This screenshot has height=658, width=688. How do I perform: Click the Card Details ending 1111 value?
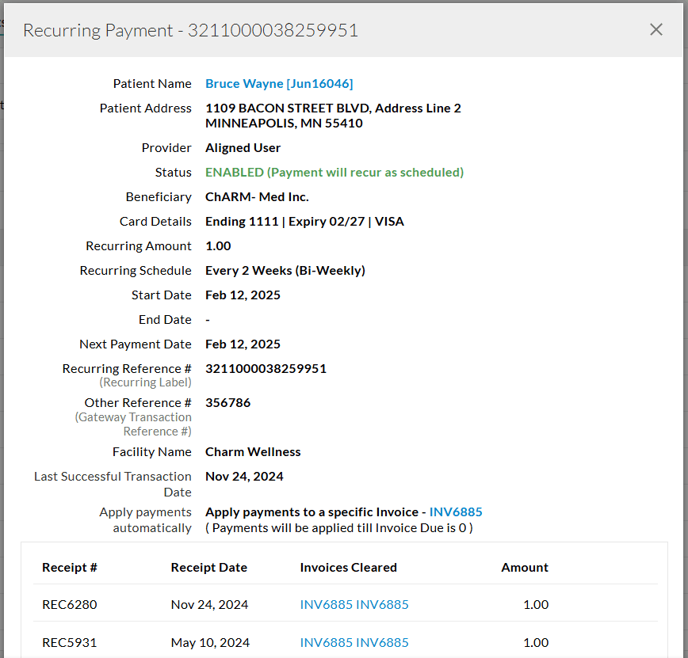pyautogui.click(x=304, y=221)
